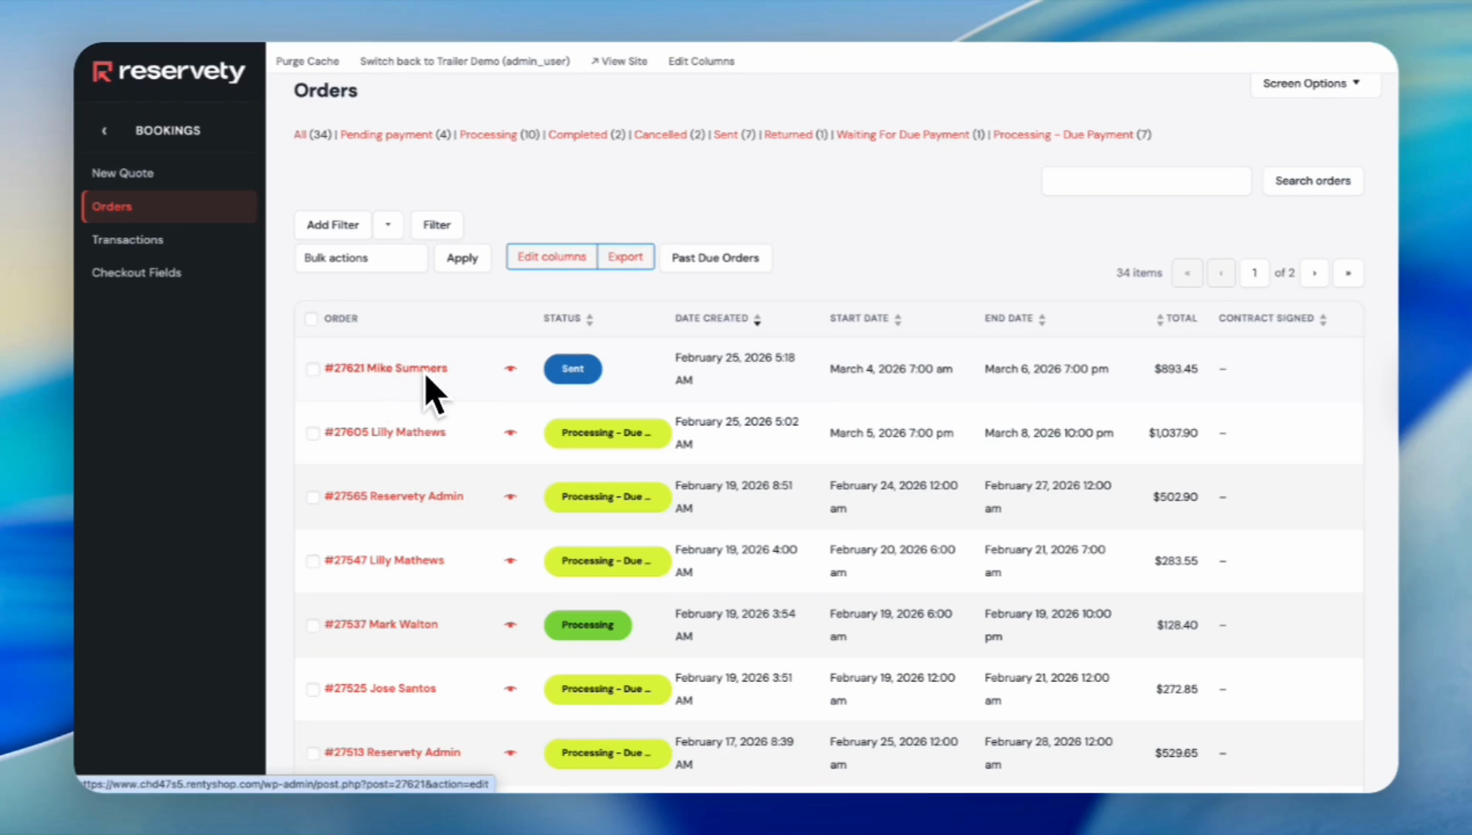Expand the Add Filter dropdown arrow
This screenshot has width=1472, height=835.
pyautogui.click(x=387, y=224)
